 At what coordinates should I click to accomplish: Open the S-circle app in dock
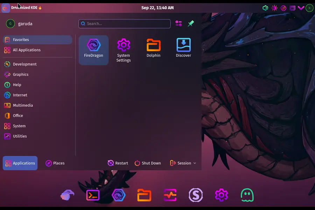196,195
